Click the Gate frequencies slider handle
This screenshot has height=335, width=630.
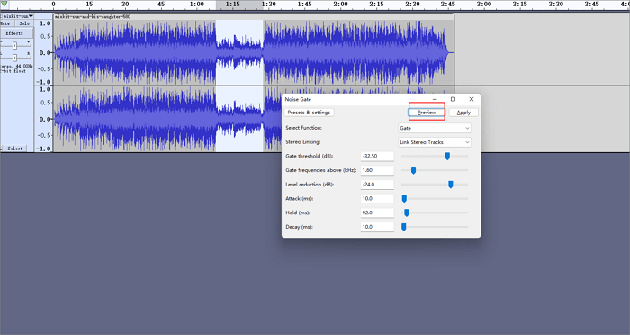pos(413,170)
